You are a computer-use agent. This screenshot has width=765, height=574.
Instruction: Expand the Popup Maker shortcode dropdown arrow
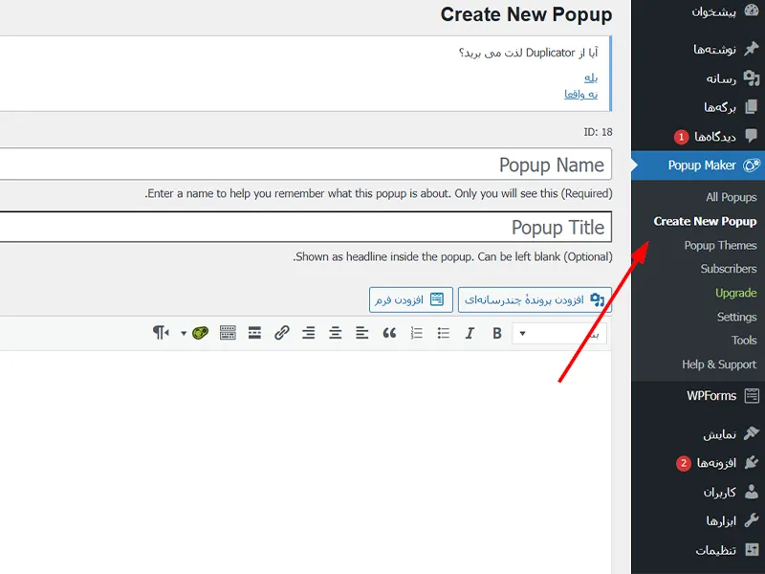(184, 333)
